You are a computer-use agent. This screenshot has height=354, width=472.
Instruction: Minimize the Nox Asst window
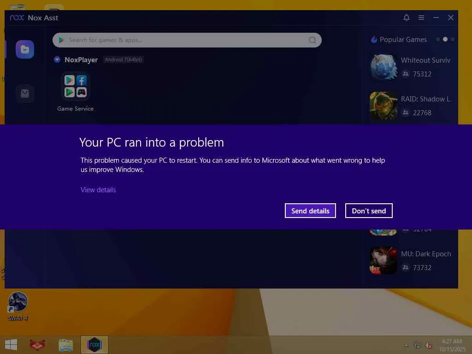coord(436,18)
